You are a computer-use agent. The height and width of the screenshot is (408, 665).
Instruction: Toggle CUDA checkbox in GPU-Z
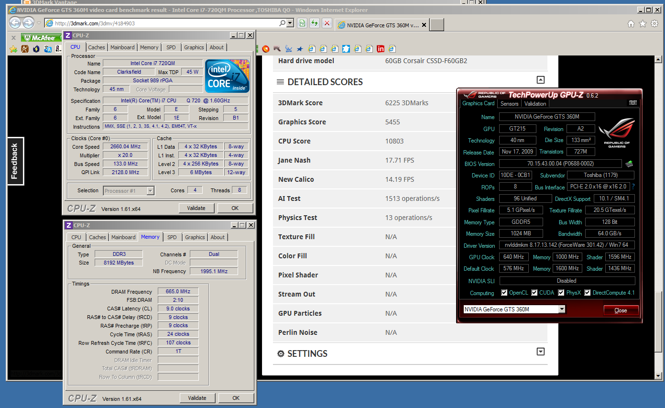(534, 293)
